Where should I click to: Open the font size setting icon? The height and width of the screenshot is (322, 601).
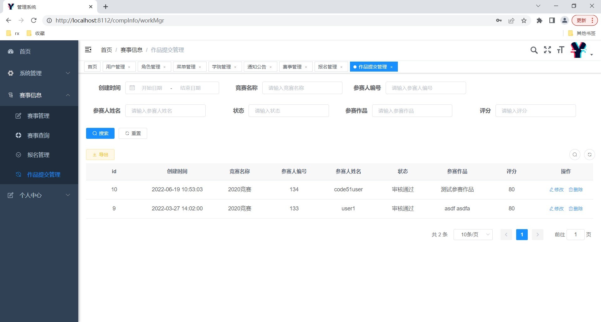click(561, 50)
